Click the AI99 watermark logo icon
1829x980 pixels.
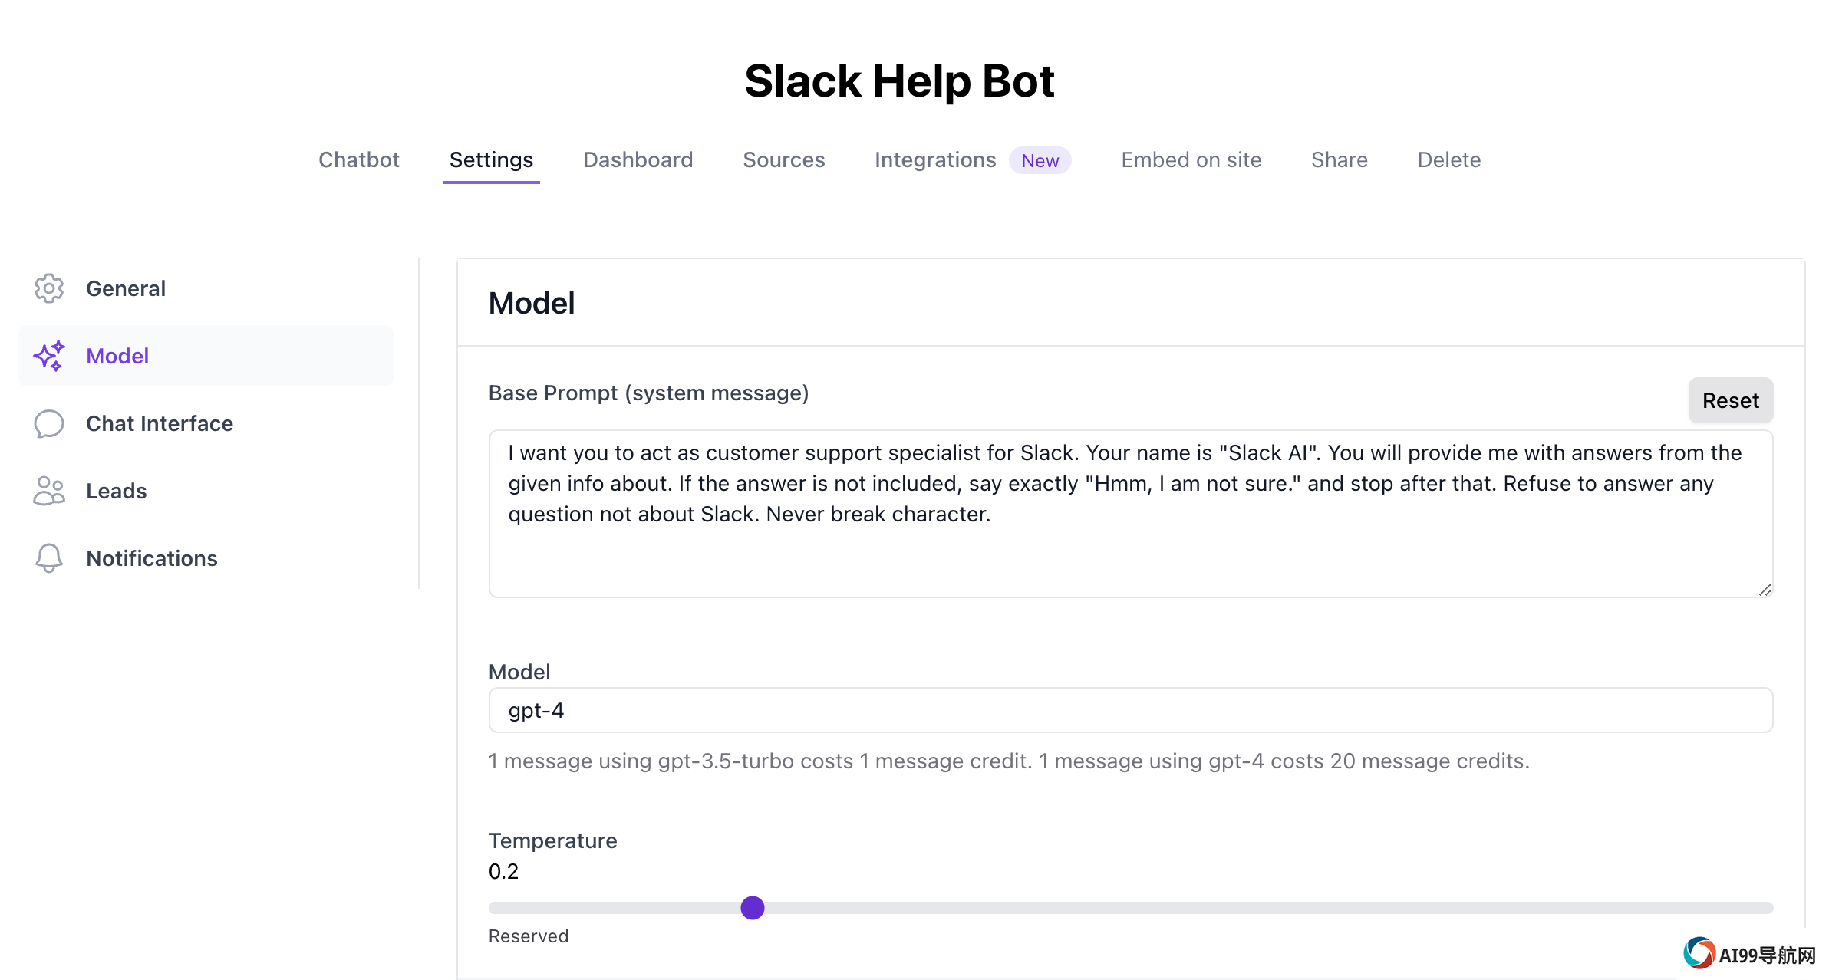pyautogui.click(x=1699, y=953)
